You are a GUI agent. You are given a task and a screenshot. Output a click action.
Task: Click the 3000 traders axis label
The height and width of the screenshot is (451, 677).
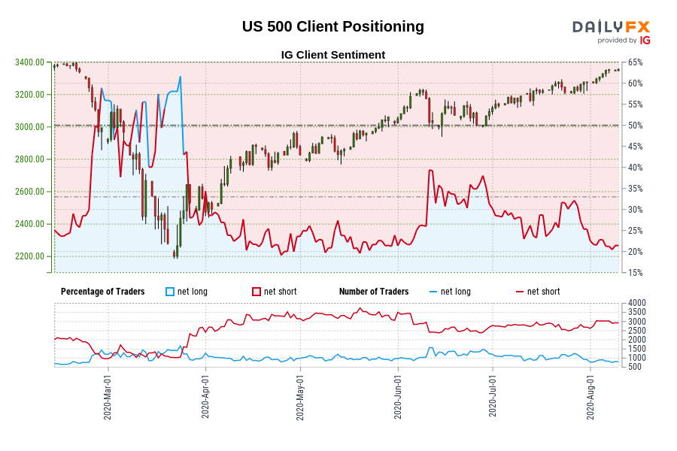[x=637, y=322]
